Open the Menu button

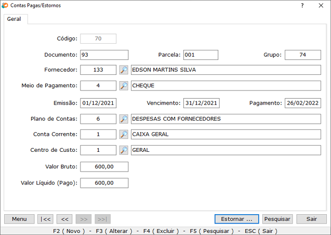19,219
